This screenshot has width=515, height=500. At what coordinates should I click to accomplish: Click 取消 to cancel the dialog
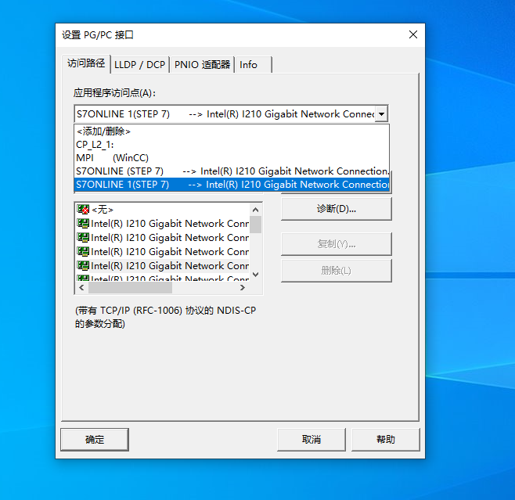312,440
